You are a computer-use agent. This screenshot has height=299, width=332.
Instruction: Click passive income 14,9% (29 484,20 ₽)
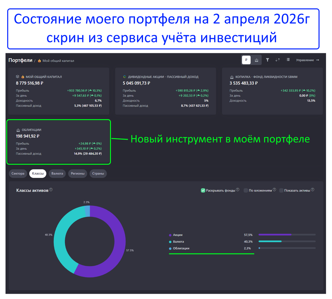pyautogui.click(x=88, y=154)
